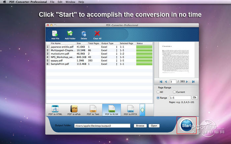Click the qqqpy.pdf status progress bar

click(144, 60)
